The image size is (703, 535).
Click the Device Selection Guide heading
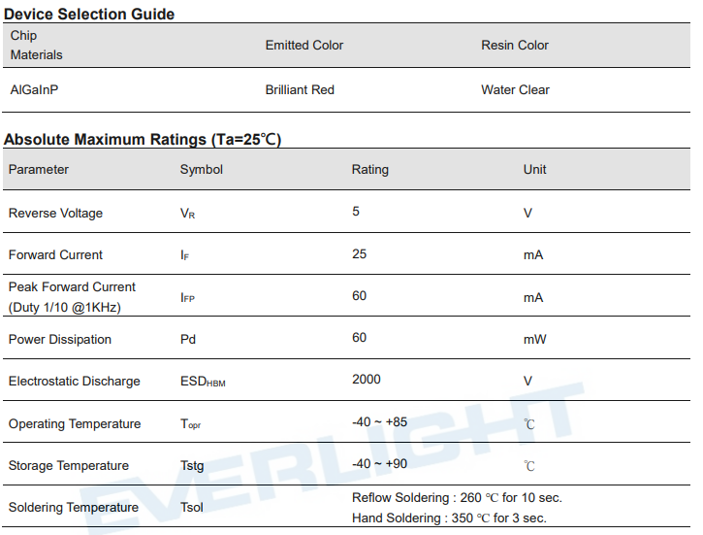pos(89,14)
